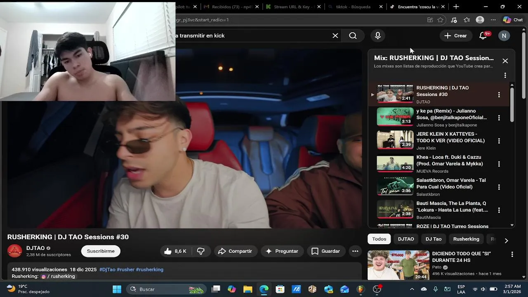Open options for y ke pa (Remix) item
The image size is (528, 297).
[x=499, y=118]
